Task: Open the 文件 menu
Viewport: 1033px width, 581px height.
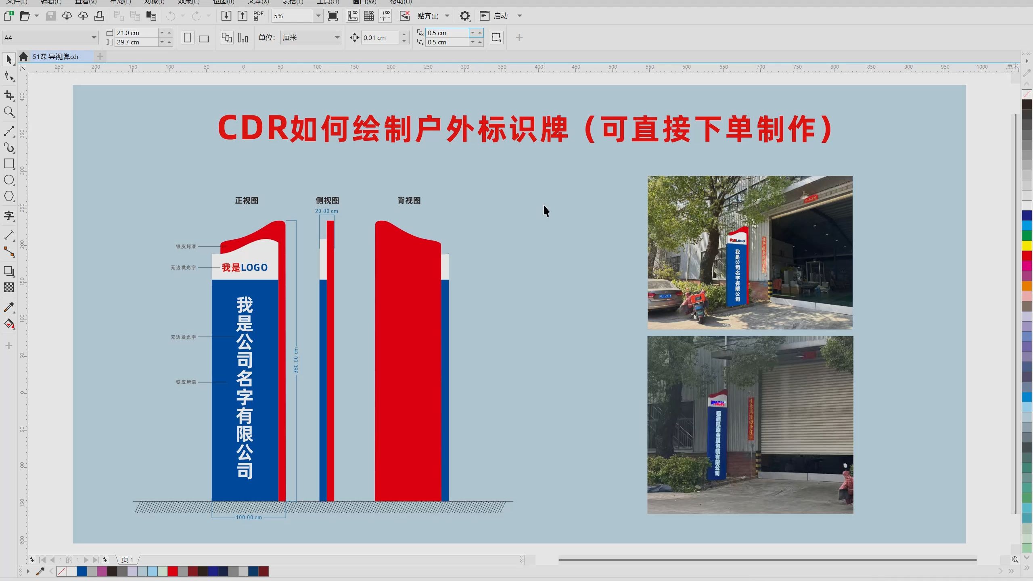Action: (17, 2)
